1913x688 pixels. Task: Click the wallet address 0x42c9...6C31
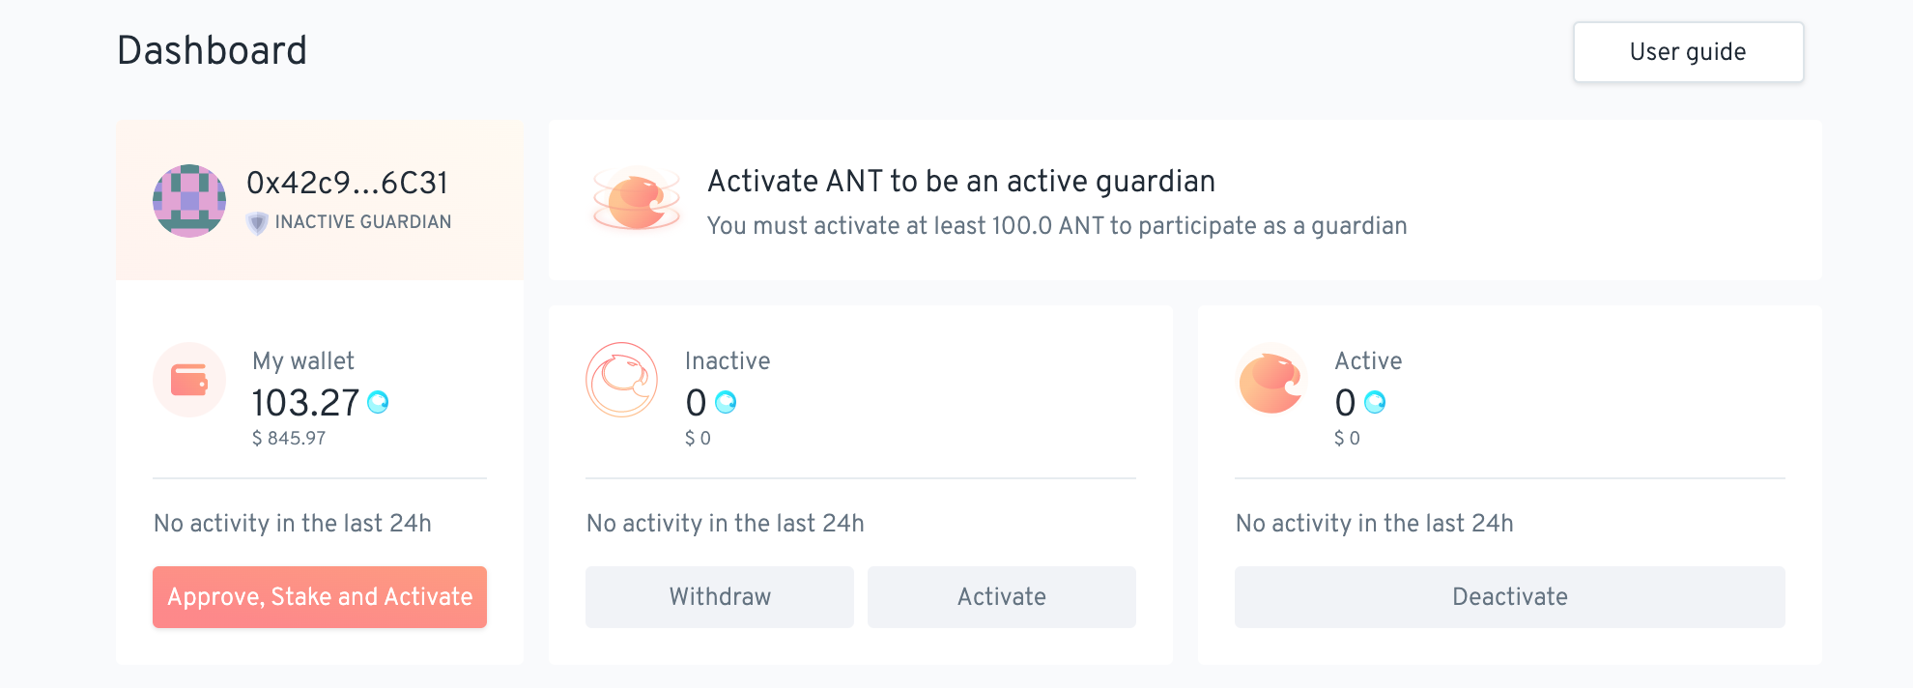348,183
